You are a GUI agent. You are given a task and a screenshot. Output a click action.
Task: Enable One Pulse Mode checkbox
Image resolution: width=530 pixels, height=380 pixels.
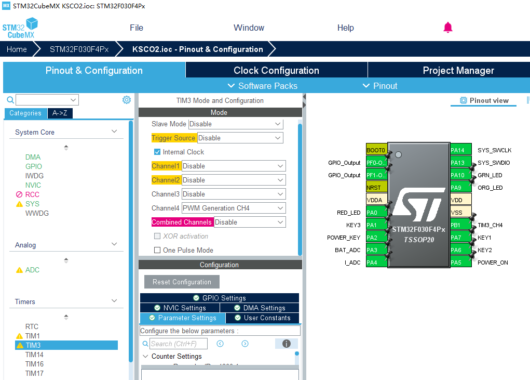pyautogui.click(x=157, y=250)
